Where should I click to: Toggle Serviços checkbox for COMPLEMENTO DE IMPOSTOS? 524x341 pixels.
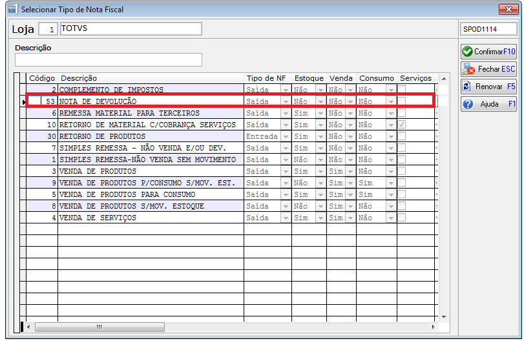[x=402, y=89]
